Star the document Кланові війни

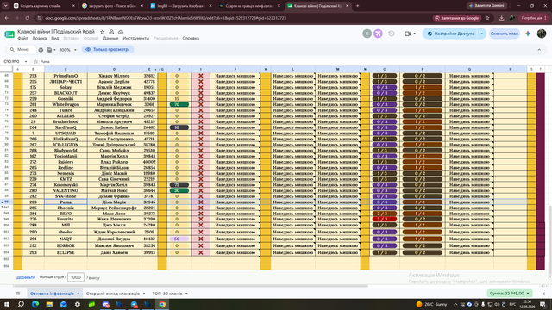pyautogui.click(x=102, y=32)
